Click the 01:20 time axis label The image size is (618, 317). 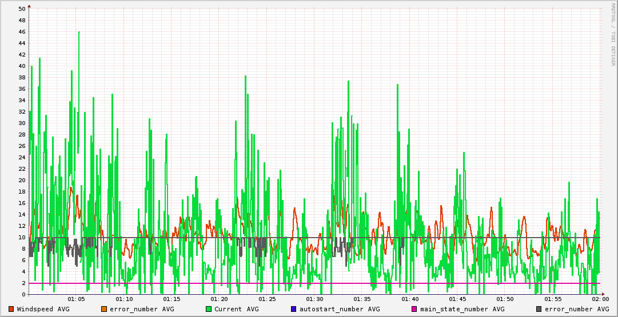point(219,299)
